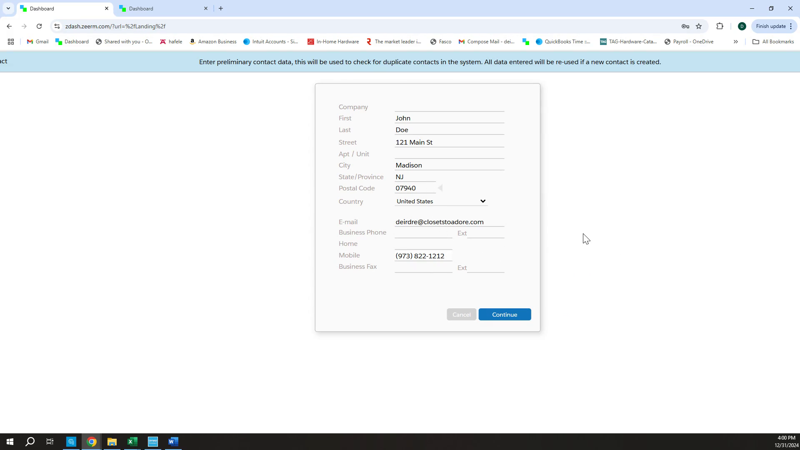
Task: Open a new browser tab
Action: tap(221, 8)
